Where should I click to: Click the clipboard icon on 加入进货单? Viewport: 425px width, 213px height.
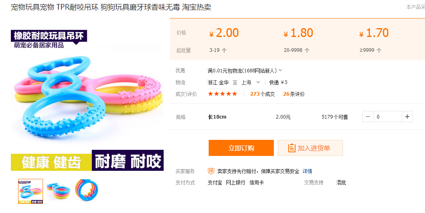click(x=292, y=148)
